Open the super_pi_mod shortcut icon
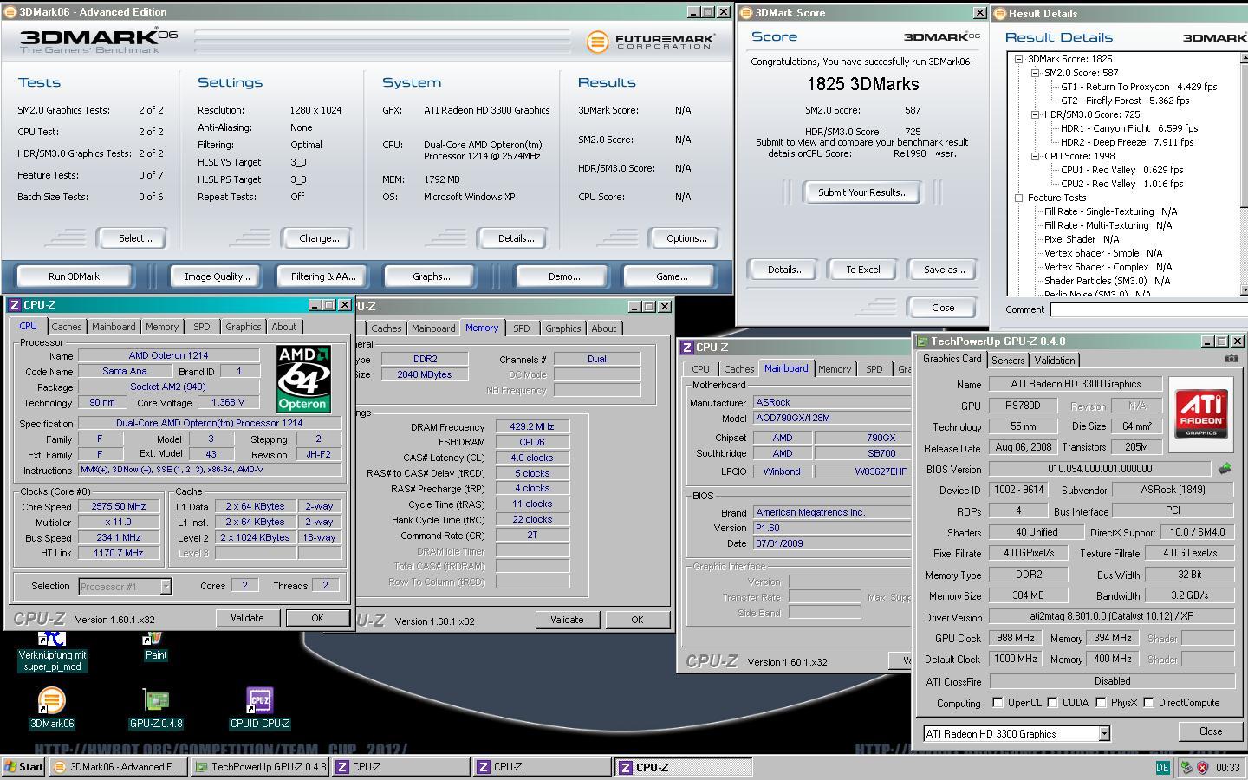The height and width of the screenshot is (780, 1248). (x=52, y=640)
